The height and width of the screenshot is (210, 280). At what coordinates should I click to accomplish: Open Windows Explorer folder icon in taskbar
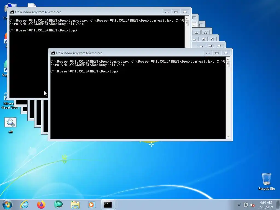point(75,205)
